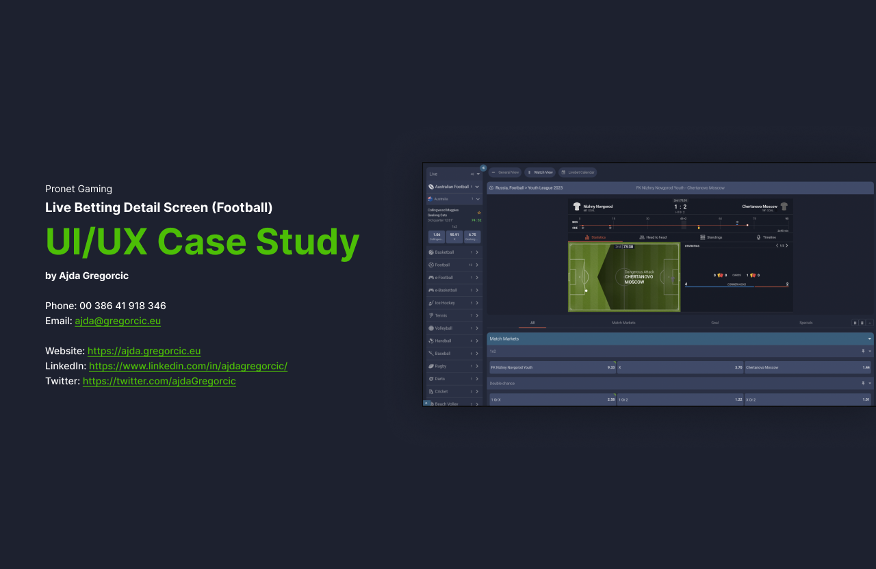Pin the 1x2 market

click(863, 352)
